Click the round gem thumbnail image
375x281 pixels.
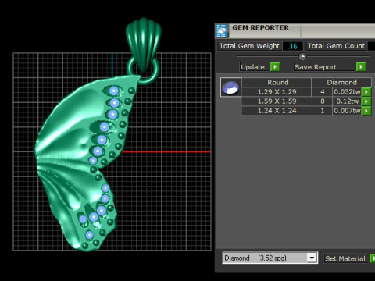coord(230,87)
